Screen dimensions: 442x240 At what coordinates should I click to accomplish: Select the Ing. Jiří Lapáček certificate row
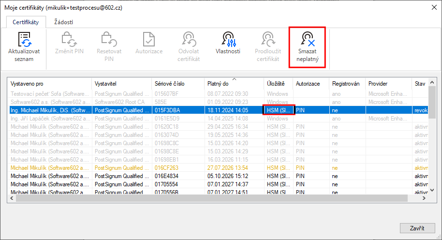coord(218,119)
